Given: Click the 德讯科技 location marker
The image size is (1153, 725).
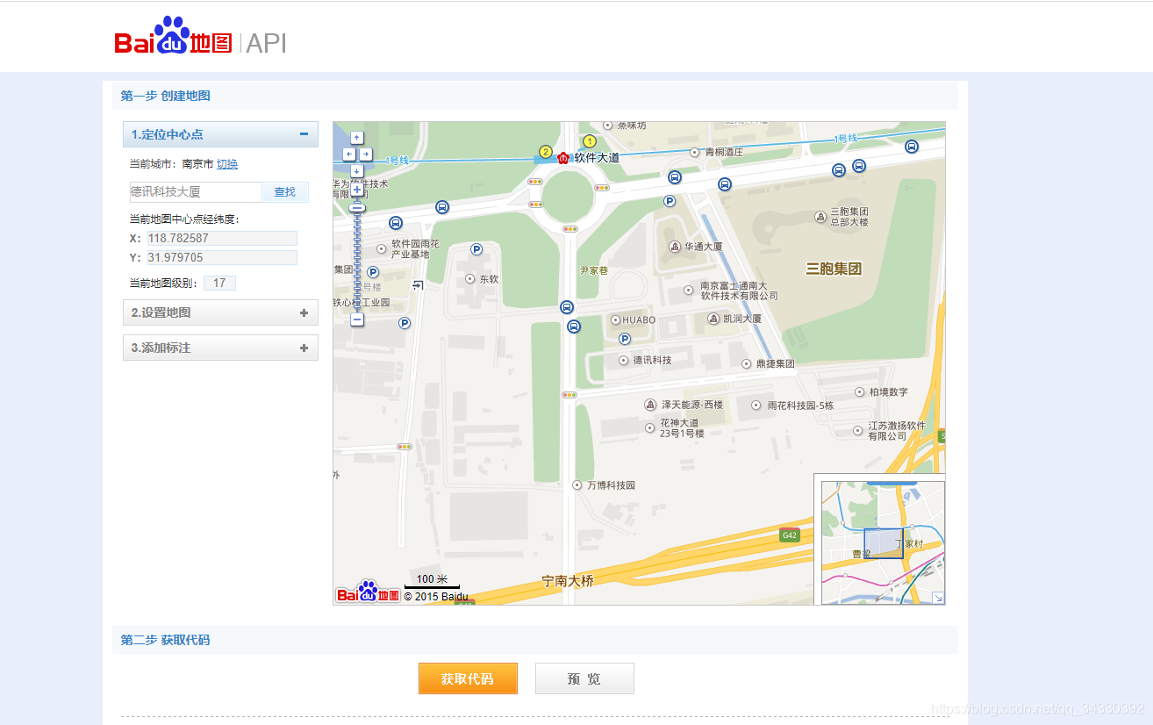Looking at the screenshot, I should 624,360.
